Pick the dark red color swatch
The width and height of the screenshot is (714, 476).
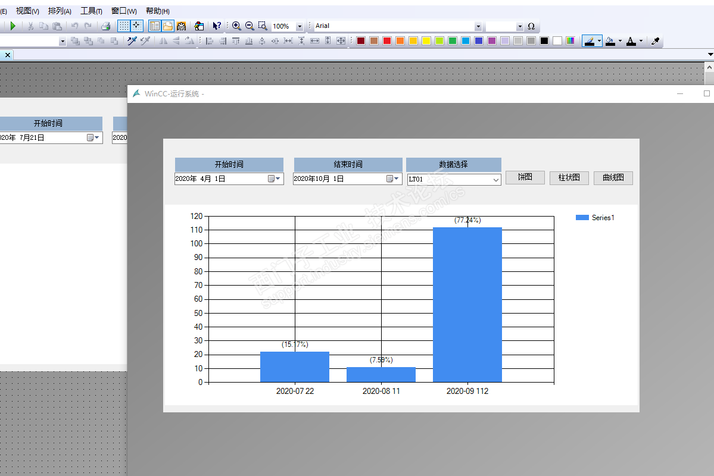point(361,41)
